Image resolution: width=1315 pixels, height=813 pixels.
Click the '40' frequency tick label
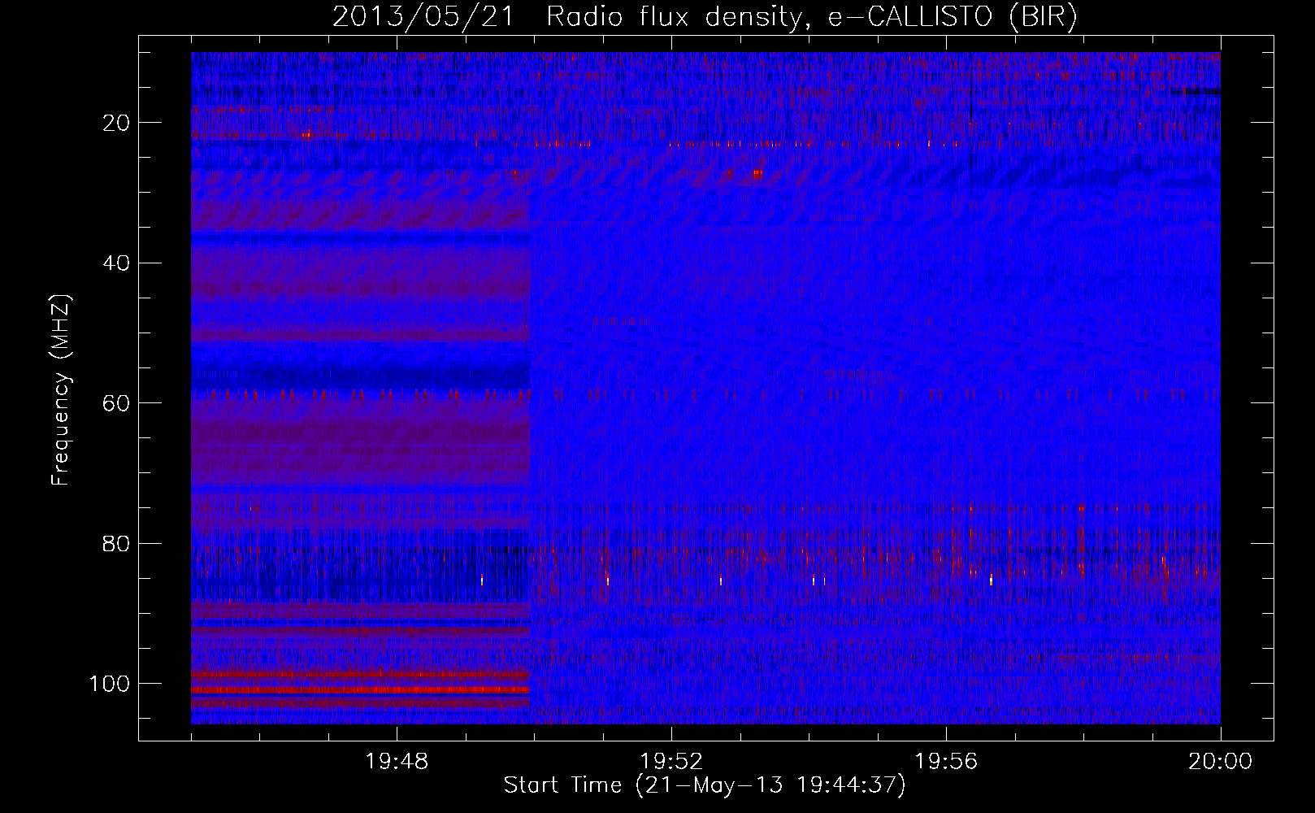point(117,263)
